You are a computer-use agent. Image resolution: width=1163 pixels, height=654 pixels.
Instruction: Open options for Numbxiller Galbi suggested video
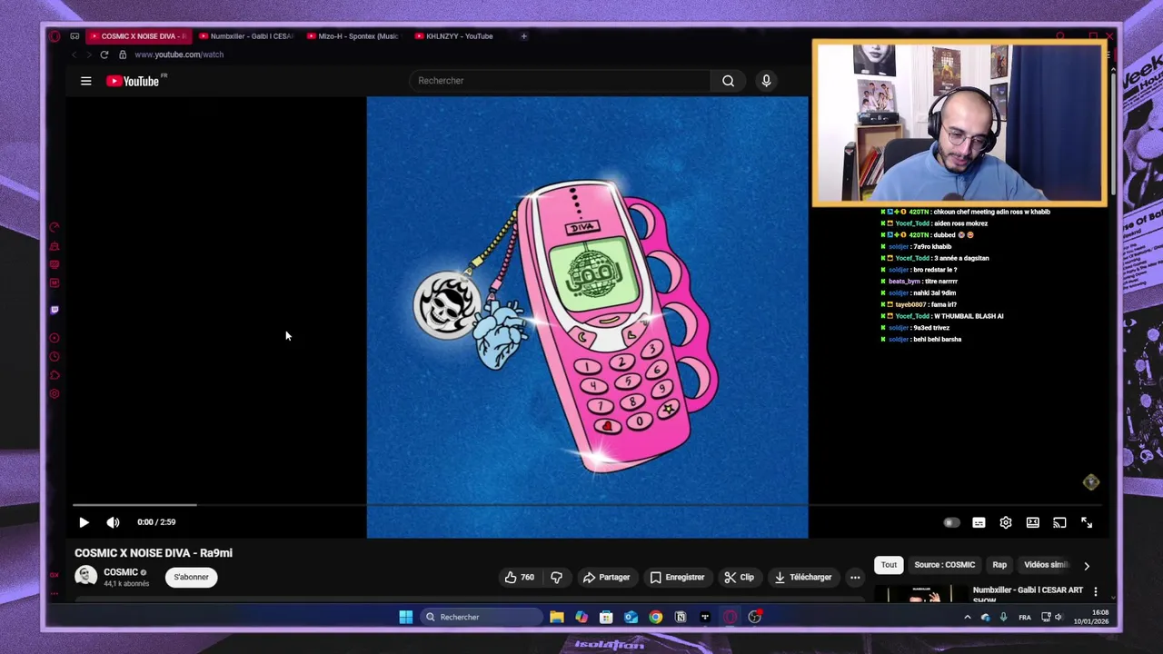[x=1095, y=591]
